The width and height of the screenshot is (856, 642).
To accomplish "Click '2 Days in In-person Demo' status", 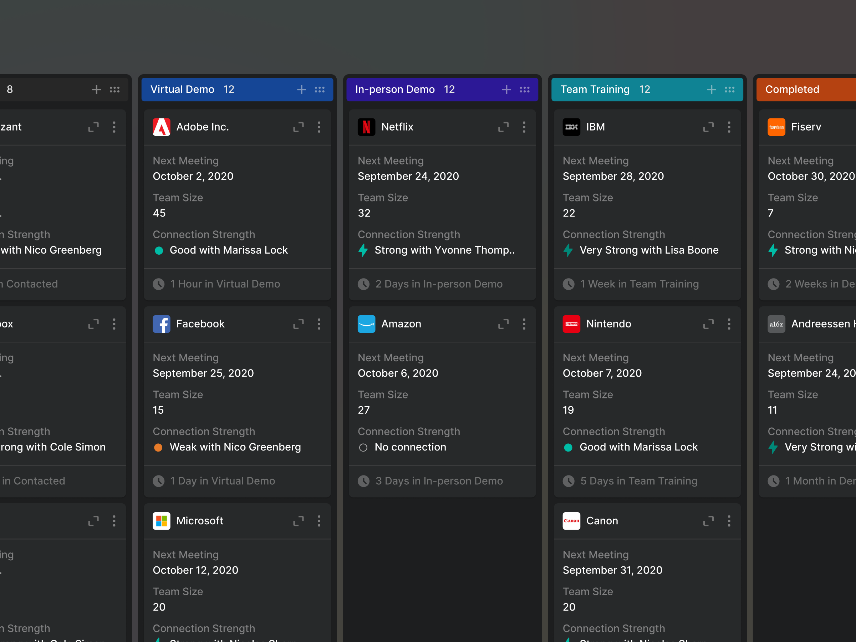I will [439, 284].
